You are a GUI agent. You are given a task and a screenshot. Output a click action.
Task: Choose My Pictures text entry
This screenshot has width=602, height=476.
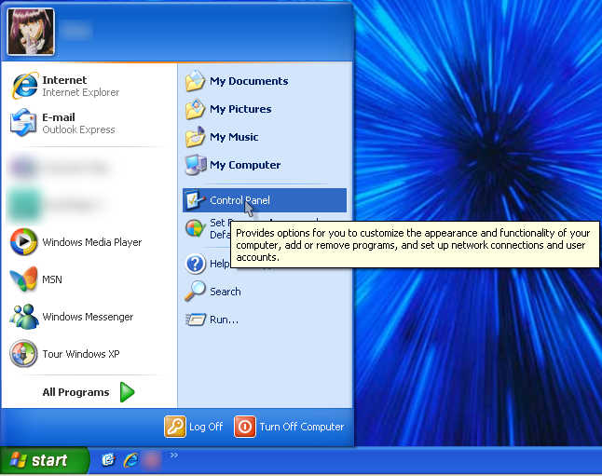click(240, 109)
